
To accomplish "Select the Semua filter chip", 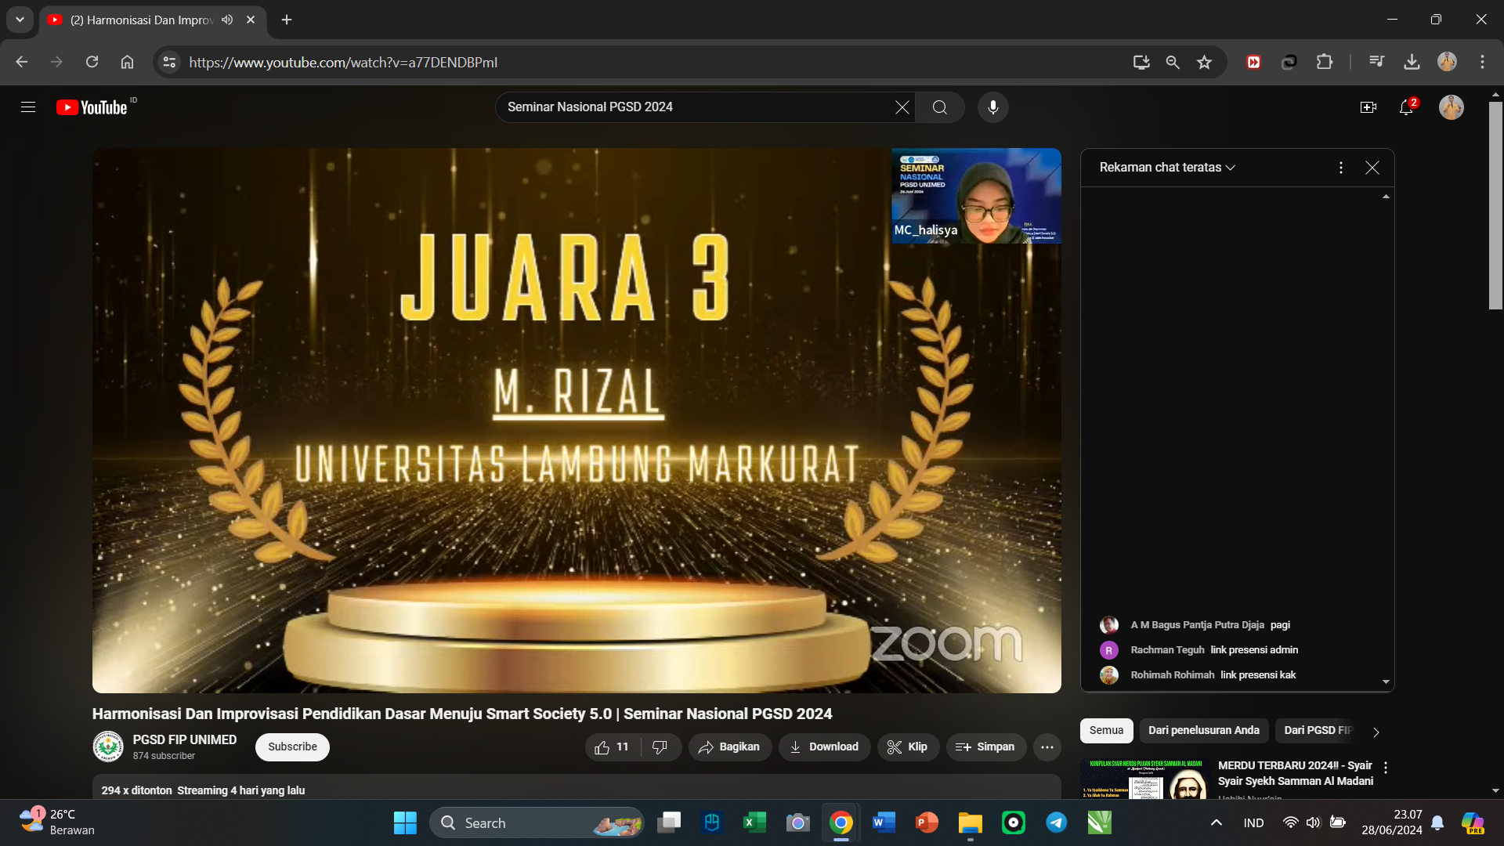I will click(x=1106, y=731).
